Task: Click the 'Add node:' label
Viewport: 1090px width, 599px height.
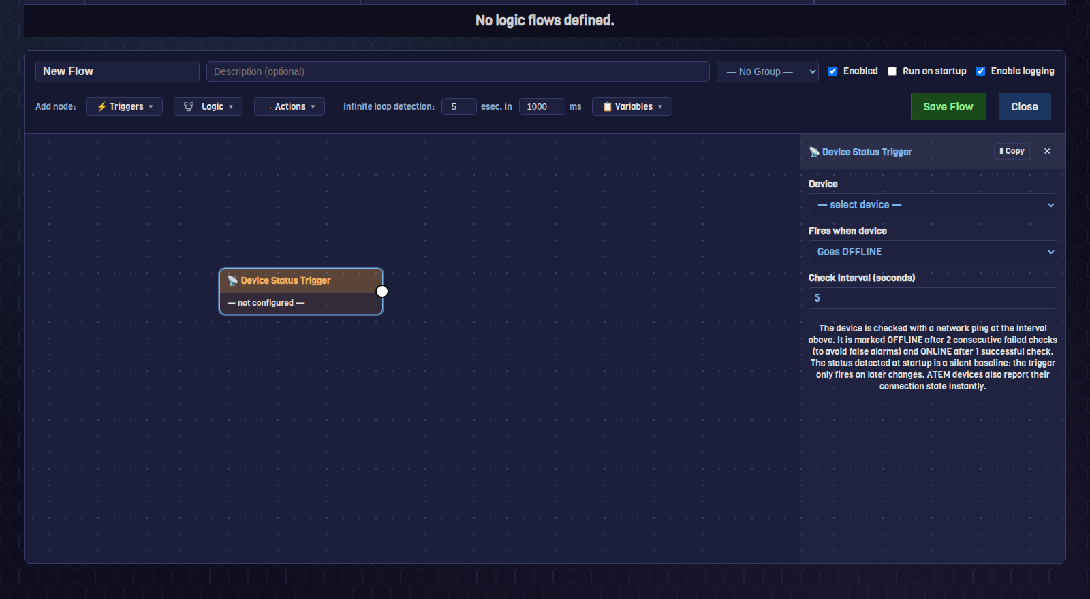Action: 56,107
